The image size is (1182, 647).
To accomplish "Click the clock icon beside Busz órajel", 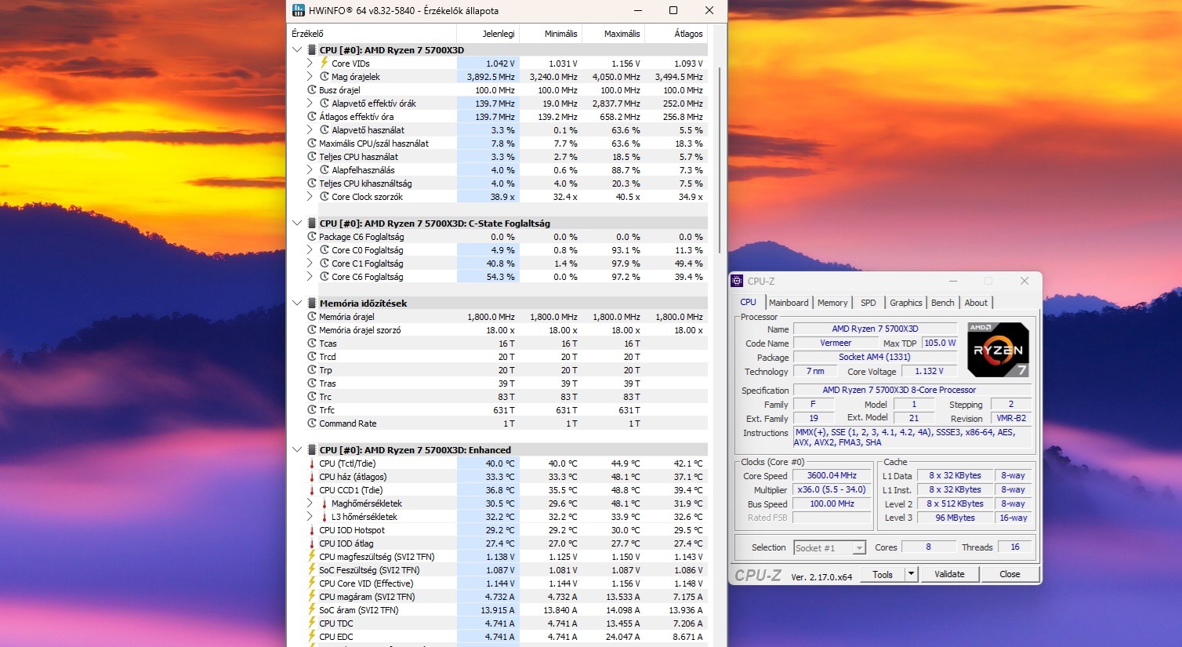I will (312, 90).
